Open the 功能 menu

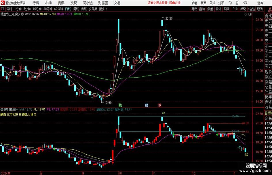[195, 3]
